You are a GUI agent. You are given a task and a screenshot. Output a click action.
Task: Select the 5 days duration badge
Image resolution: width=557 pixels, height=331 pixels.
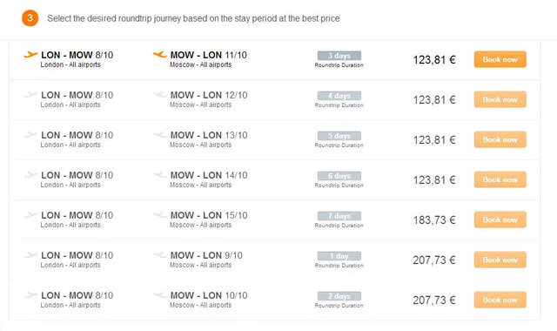pos(339,136)
